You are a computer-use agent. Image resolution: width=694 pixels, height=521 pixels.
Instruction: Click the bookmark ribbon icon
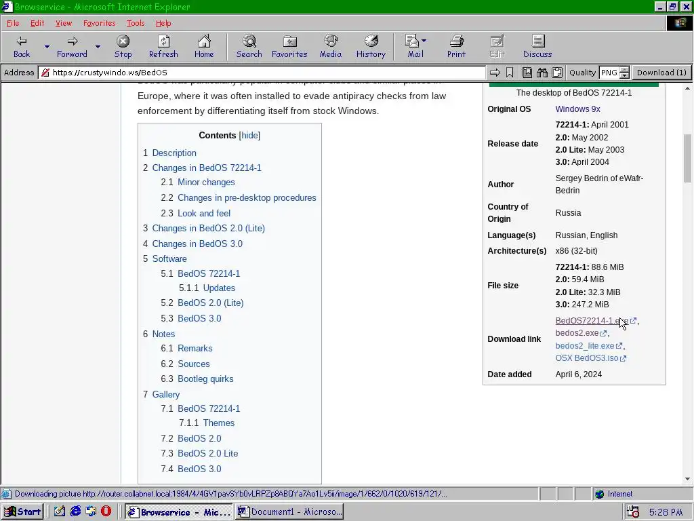(510, 73)
